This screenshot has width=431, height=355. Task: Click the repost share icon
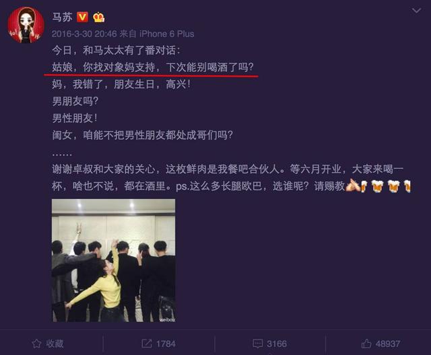pos(147,344)
